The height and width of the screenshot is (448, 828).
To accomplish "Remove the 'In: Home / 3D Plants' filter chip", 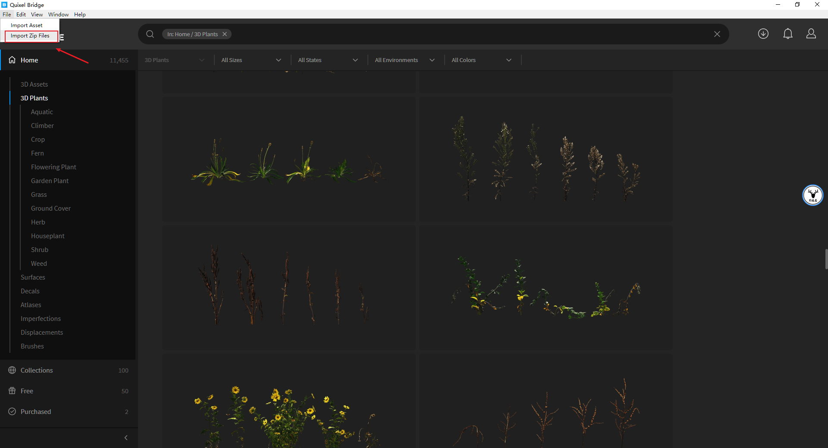I will (225, 34).
